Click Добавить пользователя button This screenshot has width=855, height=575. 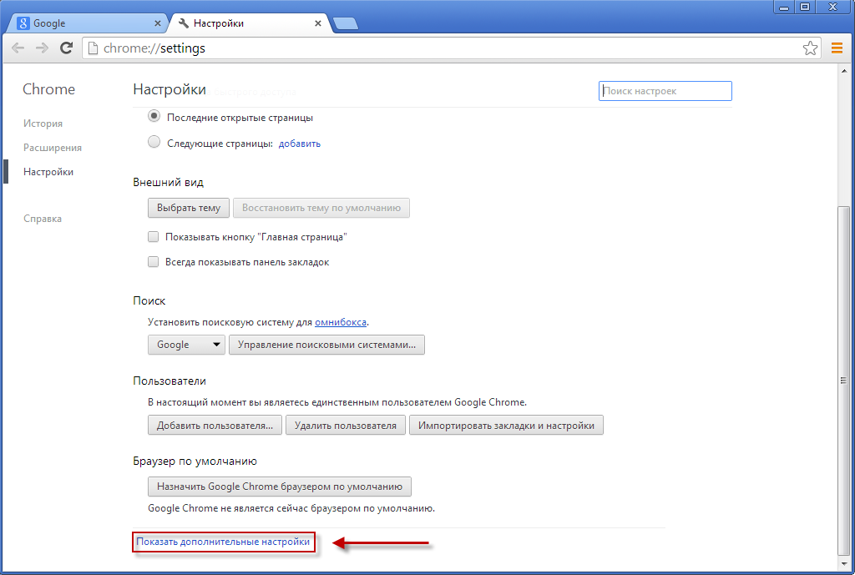(215, 425)
